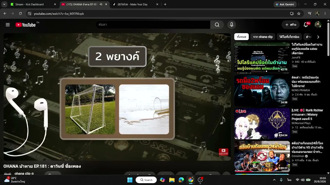330x185 pixels.
Task: Open the Rurik Richter LIVE stream title
Action: click(307, 114)
